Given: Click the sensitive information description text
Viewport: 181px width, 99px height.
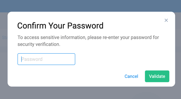Looking at the screenshot, I should [x=88, y=41].
